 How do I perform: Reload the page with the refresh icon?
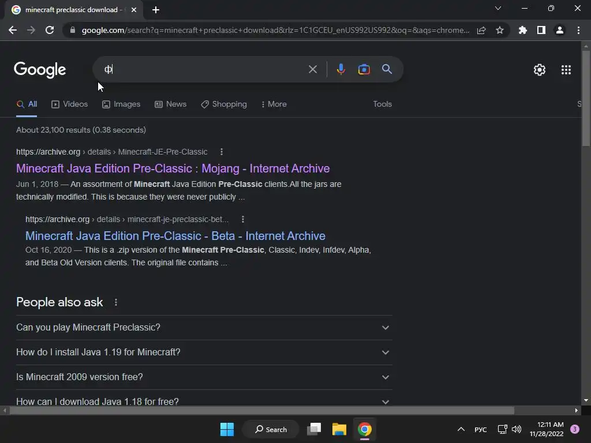pos(50,30)
